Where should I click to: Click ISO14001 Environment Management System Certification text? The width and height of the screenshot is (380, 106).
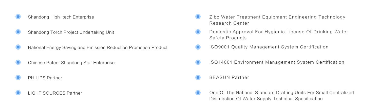tap(277, 62)
